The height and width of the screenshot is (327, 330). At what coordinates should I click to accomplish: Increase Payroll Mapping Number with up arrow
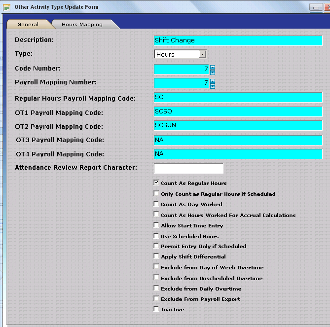213,81
